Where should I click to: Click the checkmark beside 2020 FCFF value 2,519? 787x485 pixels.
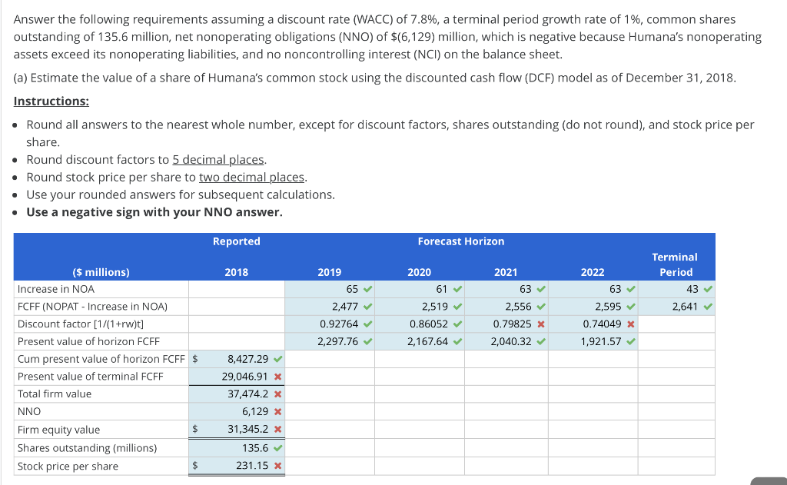(x=458, y=306)
